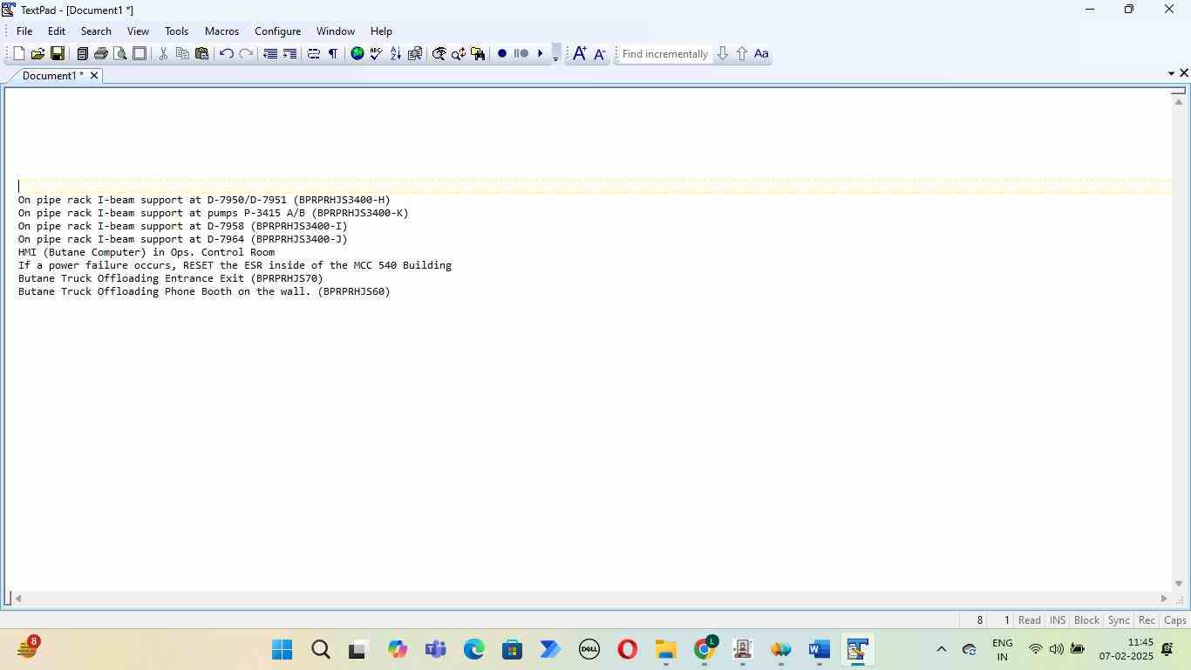Open the document tab list dropdown arrow
The width and height of the screenshot is (1191, 670).
1171,73
